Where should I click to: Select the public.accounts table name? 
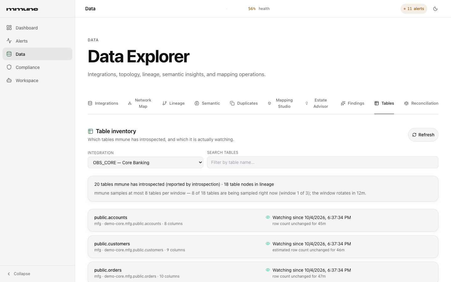[x=111, y=217]
